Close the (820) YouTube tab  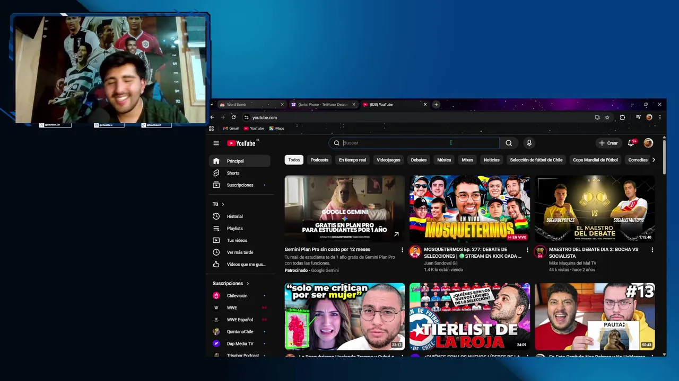[x=425, y=104]
